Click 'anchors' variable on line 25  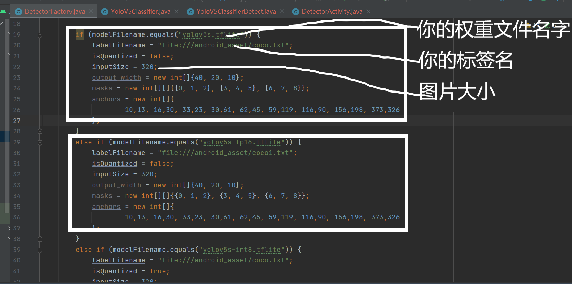click(x=106, y=99)
